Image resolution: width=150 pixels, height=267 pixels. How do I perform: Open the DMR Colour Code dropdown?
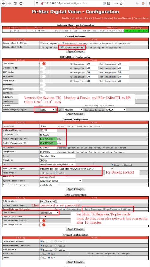click(43, 217)
